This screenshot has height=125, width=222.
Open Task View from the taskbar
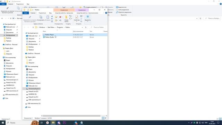pyautogui.click(x=42, y=123)
